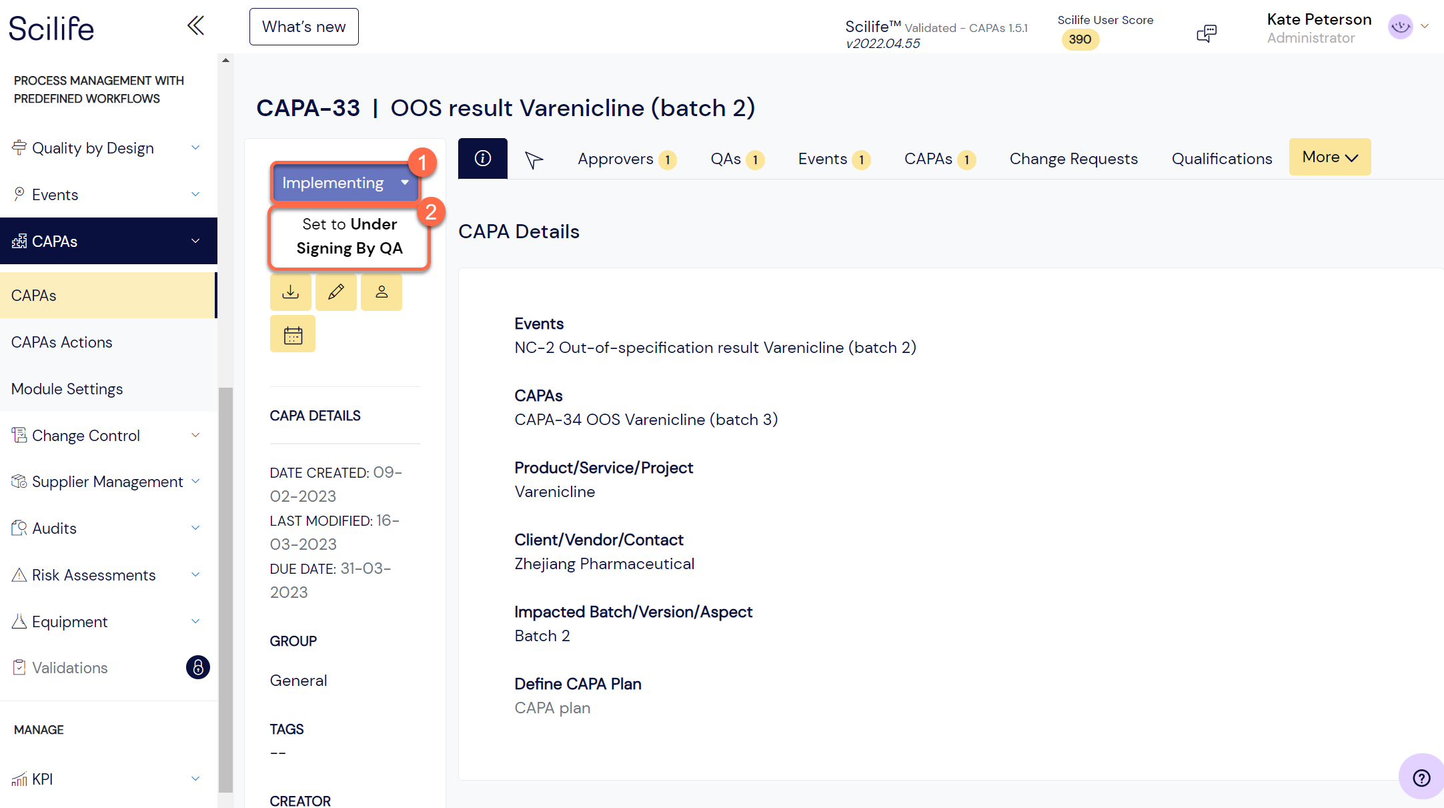1444x808 pixels.
Task: Click the cursor arrow icon beside the info tab
Action: (533, 159)
